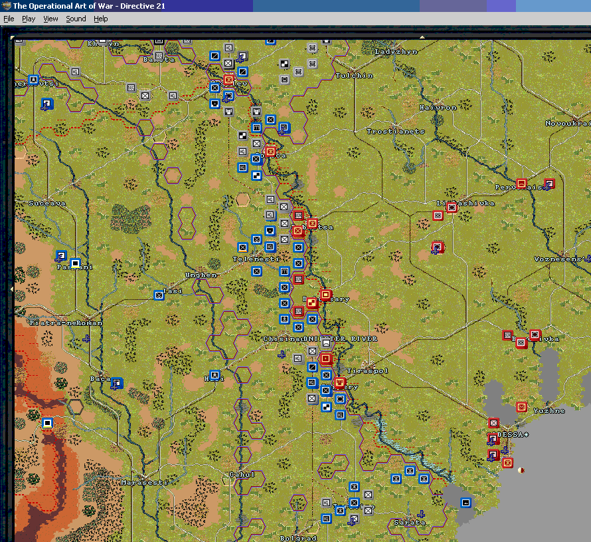Select the red unit beside Yuzhne

point(521,407)
